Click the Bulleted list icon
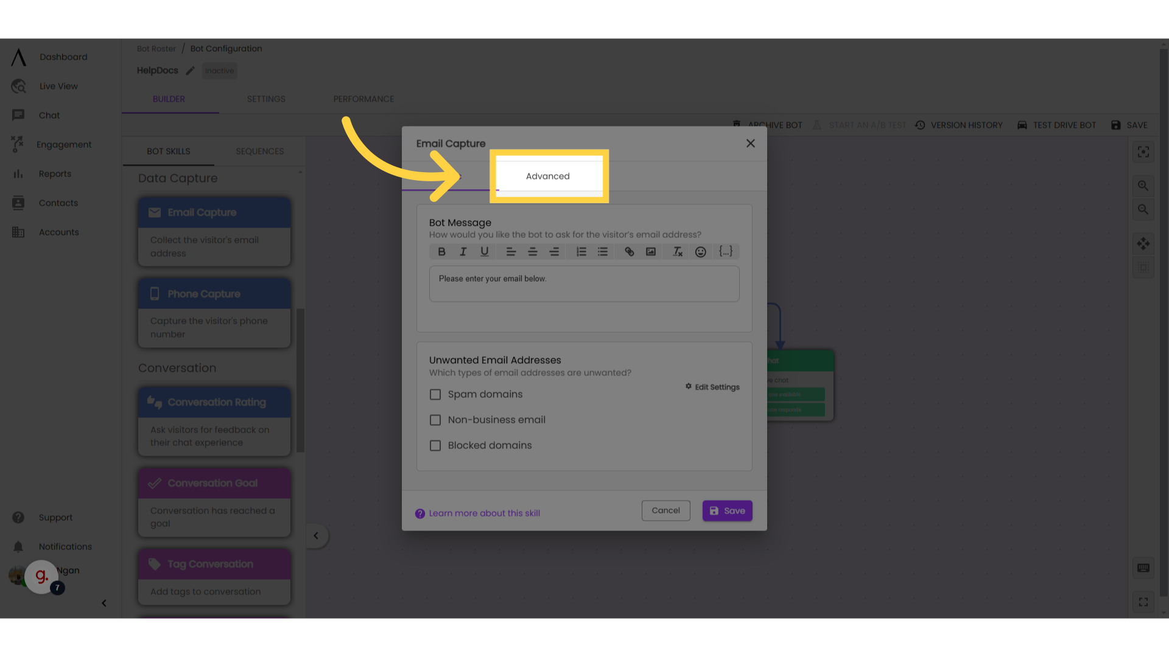This screenshot has width=1169, height=657. pyautogui.click(x=602, y=251)
